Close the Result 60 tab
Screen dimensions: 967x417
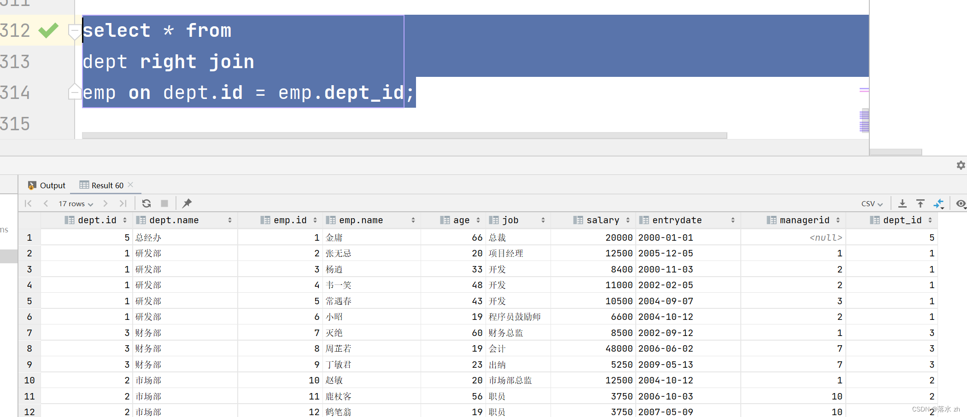[130, 185]
